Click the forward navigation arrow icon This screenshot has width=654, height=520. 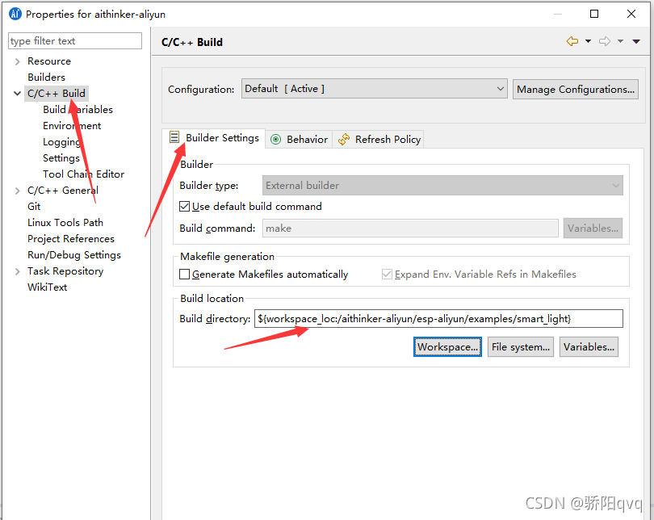[x=605, y=41]
